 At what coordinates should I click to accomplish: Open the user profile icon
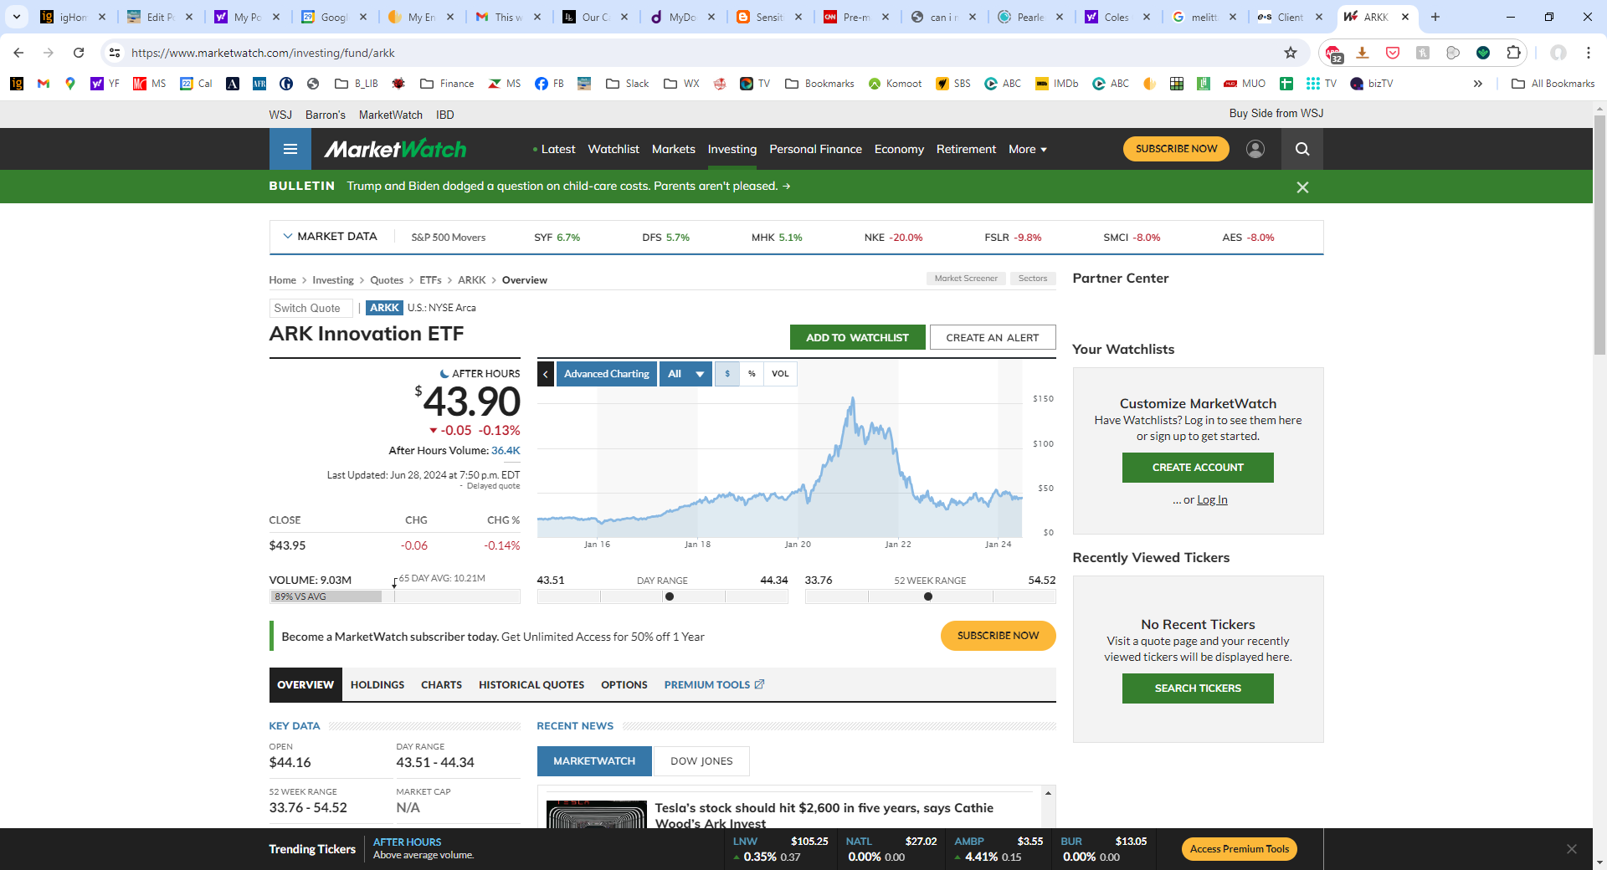[1255, 149]
